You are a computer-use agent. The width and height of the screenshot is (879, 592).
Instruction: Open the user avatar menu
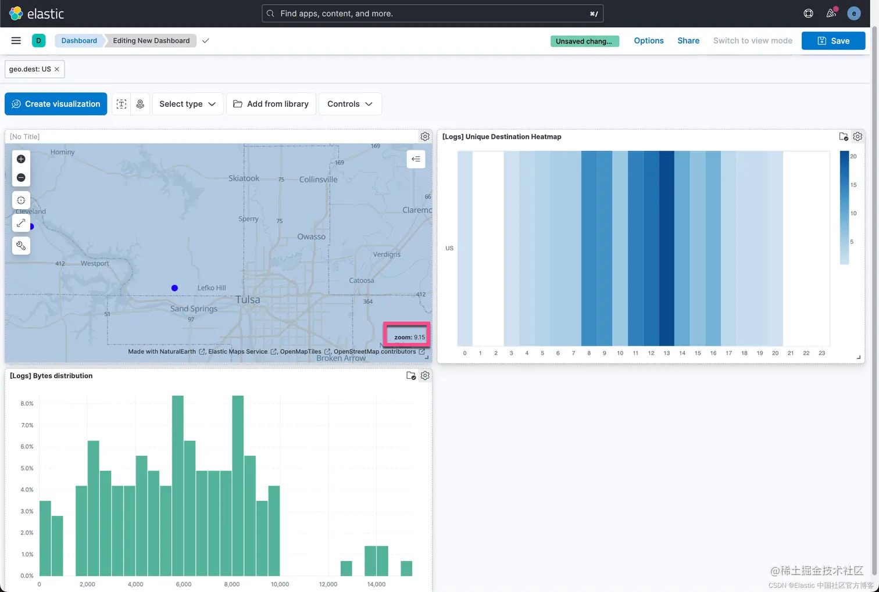pos(853,13)
